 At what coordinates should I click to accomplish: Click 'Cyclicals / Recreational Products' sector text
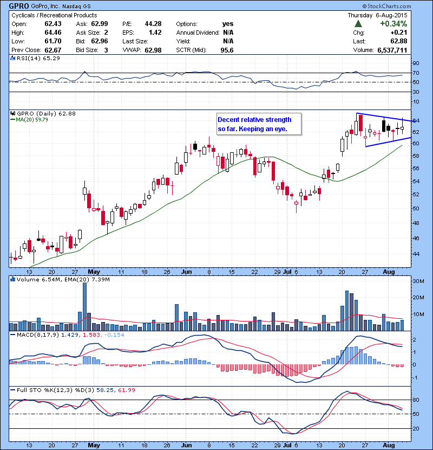[54, 15]
